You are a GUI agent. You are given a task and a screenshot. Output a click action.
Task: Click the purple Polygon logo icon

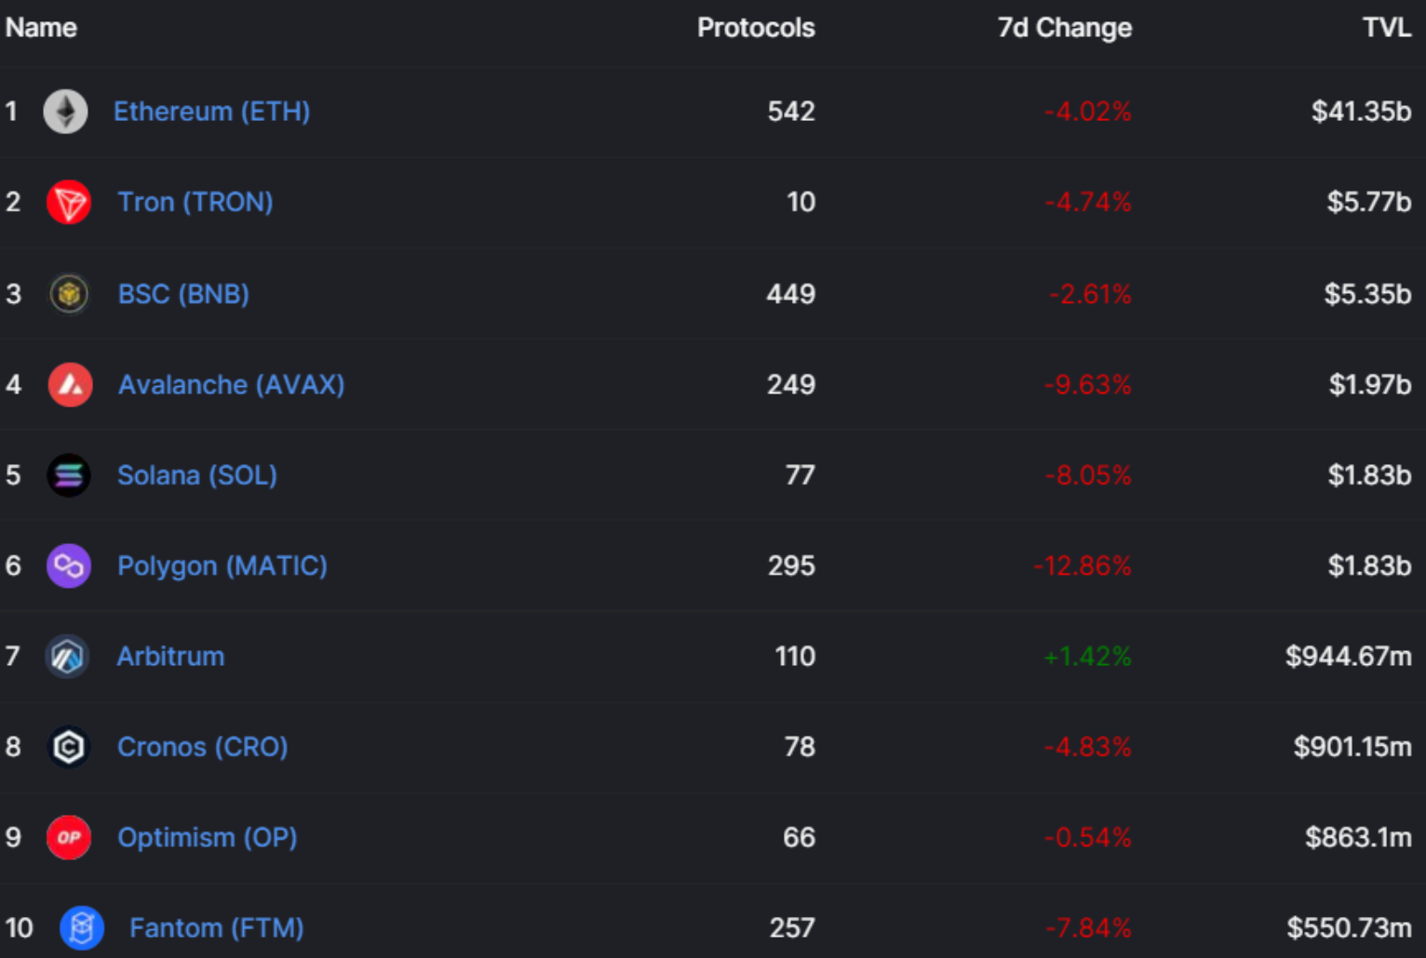click(69, 565)
